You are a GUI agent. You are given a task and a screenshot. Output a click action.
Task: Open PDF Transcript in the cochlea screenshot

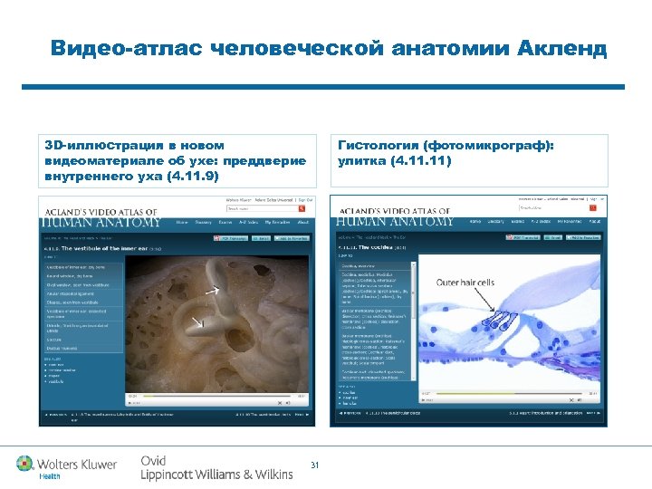tap(523, 237)
